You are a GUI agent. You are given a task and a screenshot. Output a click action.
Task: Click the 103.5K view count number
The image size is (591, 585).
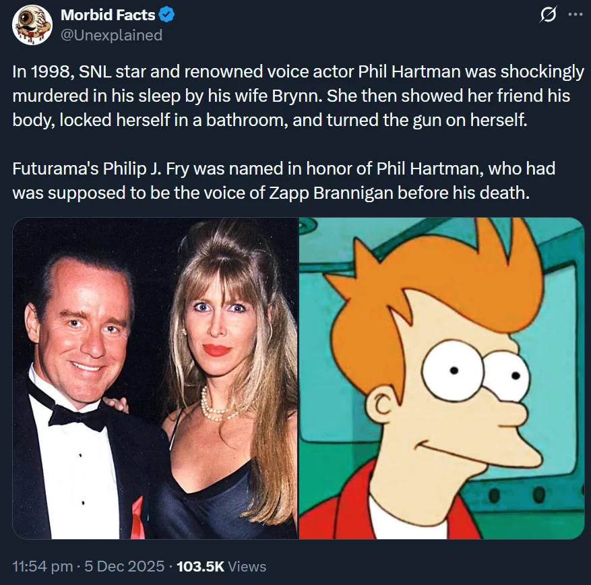199,567
